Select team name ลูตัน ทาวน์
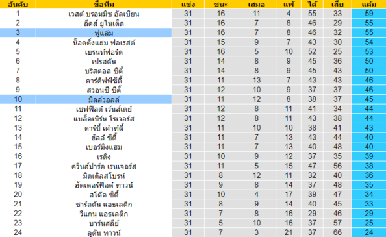The width and height of the screenshot is (386, 237). coord(104,233)
